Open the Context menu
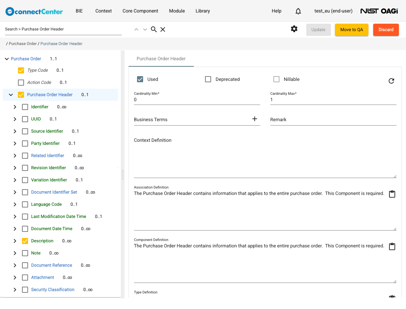Viewport: 406px width, 309px height. click(x=104, y=11)
